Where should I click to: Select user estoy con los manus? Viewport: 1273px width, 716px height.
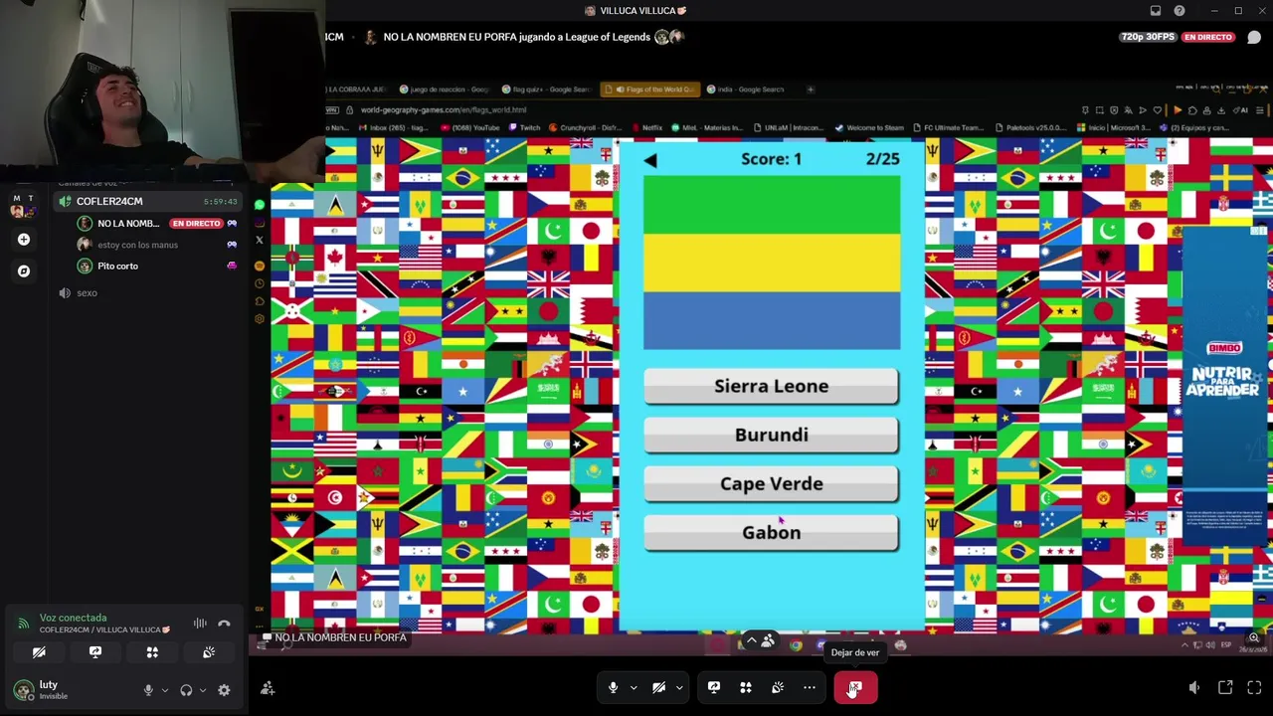point(137,245)
